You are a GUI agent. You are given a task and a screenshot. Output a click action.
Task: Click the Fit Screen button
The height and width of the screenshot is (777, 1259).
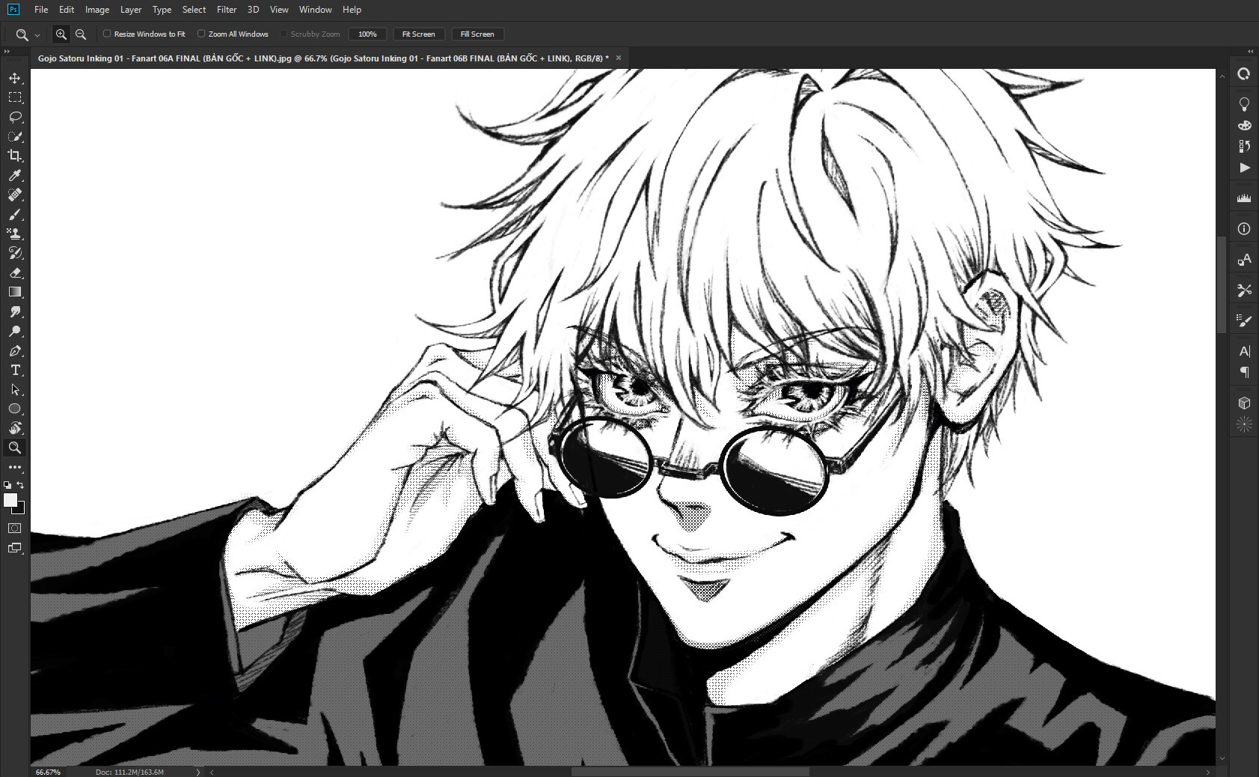(418, 34)
